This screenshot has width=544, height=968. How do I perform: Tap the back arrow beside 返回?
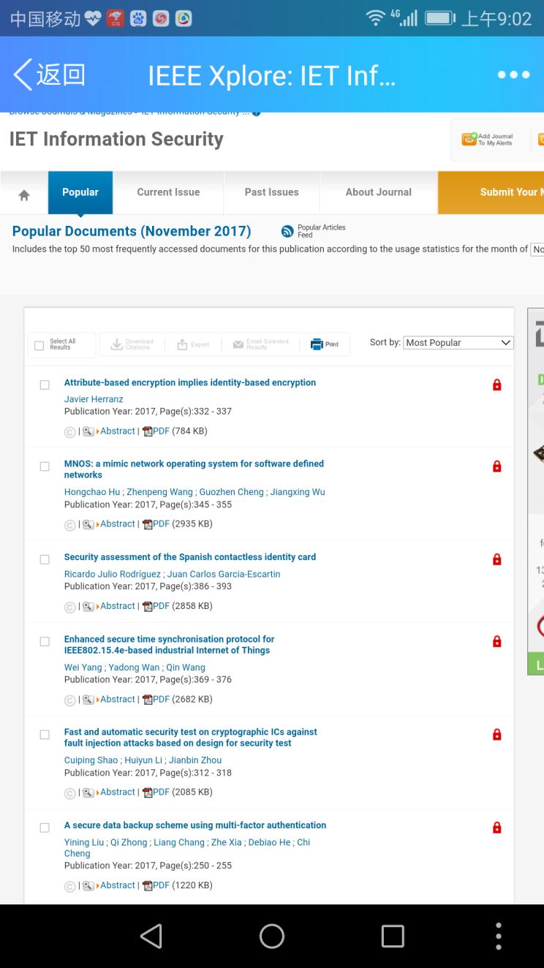[x=23, y=75]
